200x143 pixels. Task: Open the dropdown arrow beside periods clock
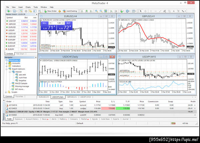[x=130, y=11]
